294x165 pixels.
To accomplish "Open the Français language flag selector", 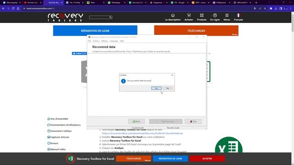I will coord(238,17).
